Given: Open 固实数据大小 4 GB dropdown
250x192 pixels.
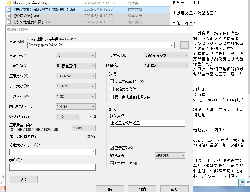Looking at the screenshot, I should (x=76, y=107).
